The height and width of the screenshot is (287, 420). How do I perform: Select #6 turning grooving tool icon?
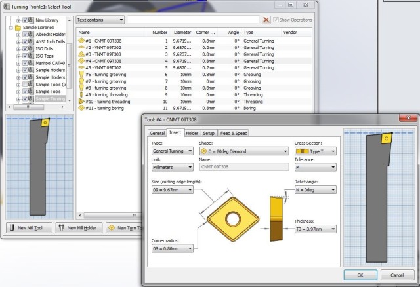(x=81, y=74)
